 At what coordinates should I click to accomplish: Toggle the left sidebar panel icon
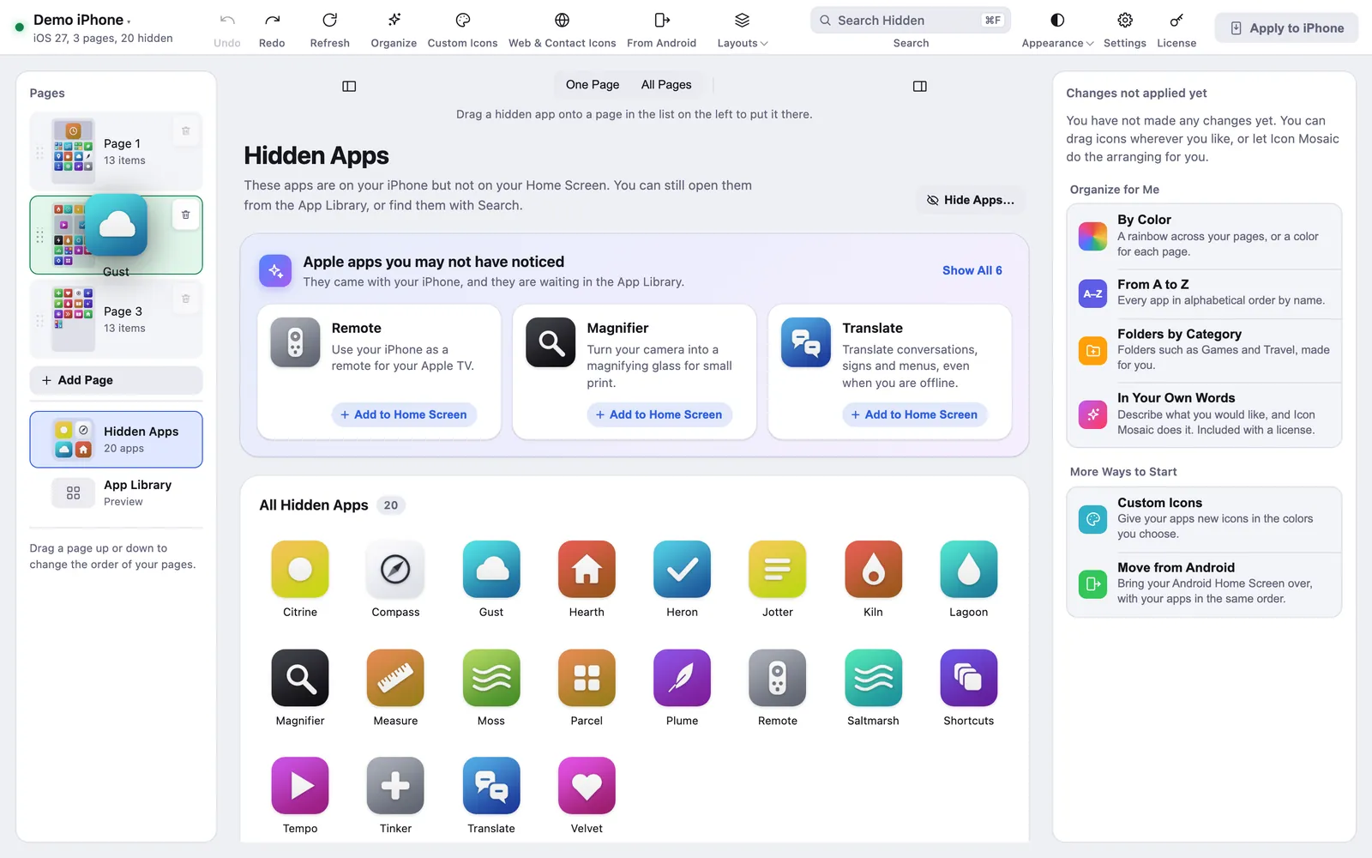click(349, 86)
